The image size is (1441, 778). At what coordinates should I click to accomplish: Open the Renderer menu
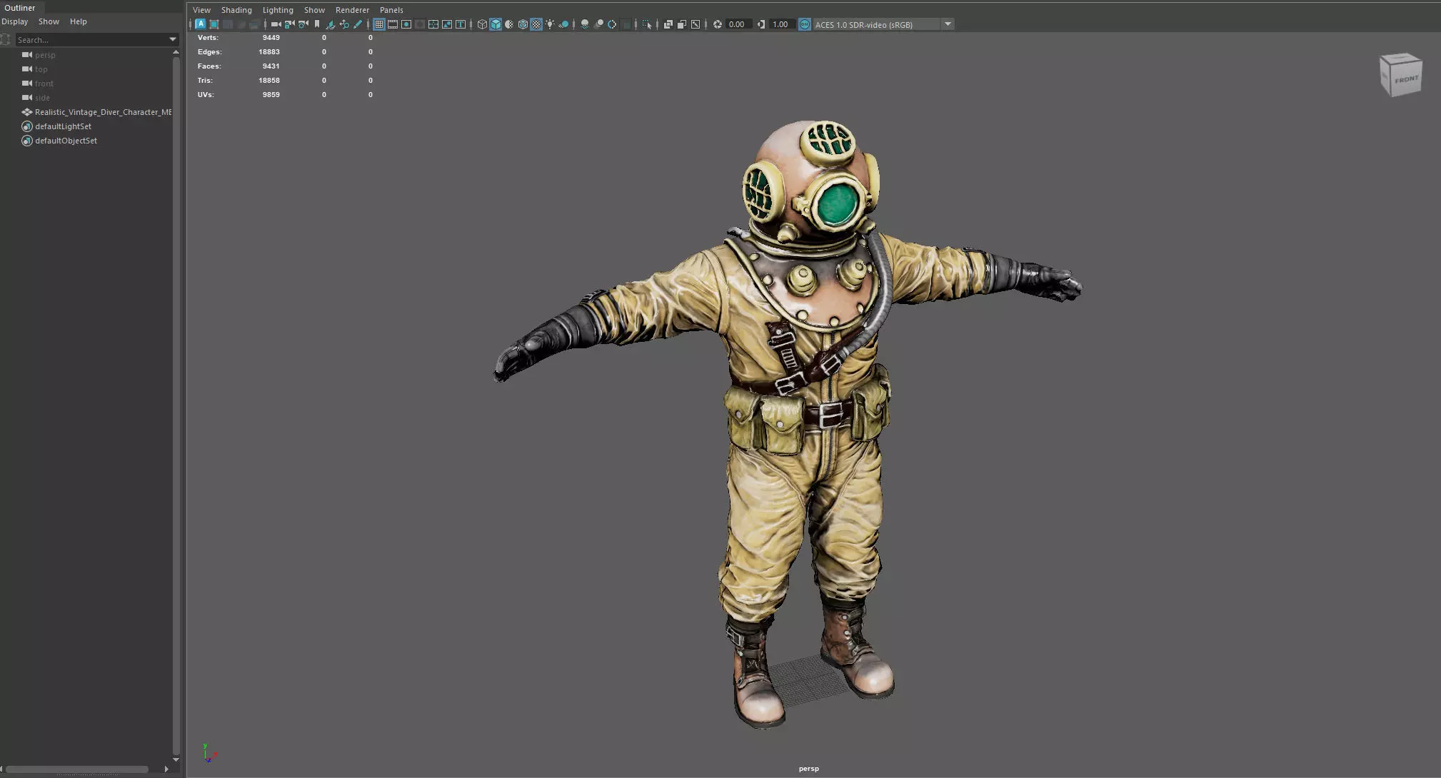point(352,10)
